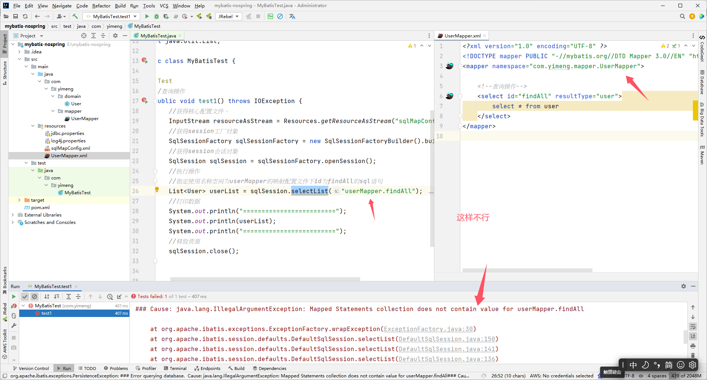Switch to the UserMapper.xml editor tab
This screenshot has height=380, width=707.
click(462, 36)
